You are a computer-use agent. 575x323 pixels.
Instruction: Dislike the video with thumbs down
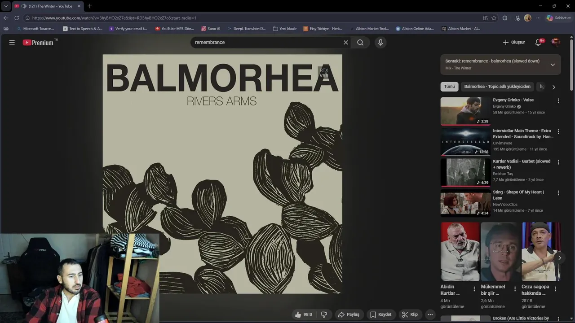324,314
